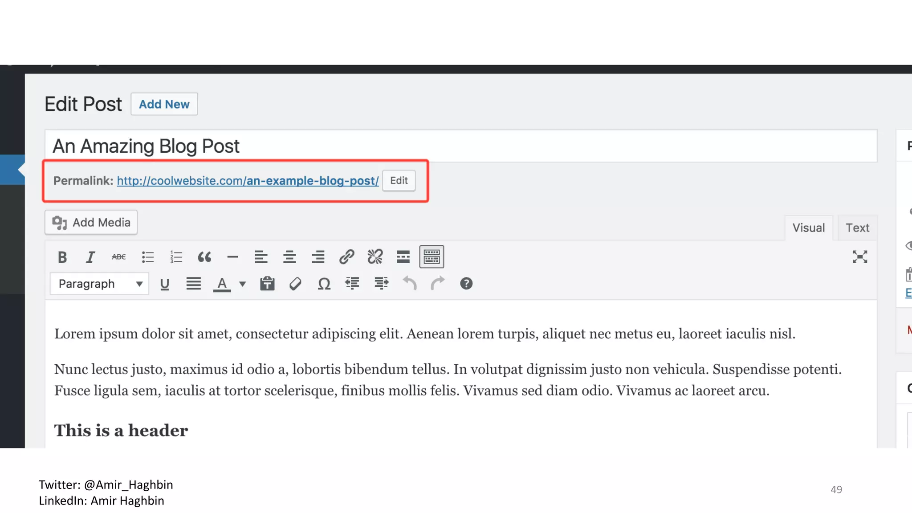The height and width of the screenshot is (513, 912).
Task: Click the keyboard shortcuts help icon
Action: pos(466,284)
